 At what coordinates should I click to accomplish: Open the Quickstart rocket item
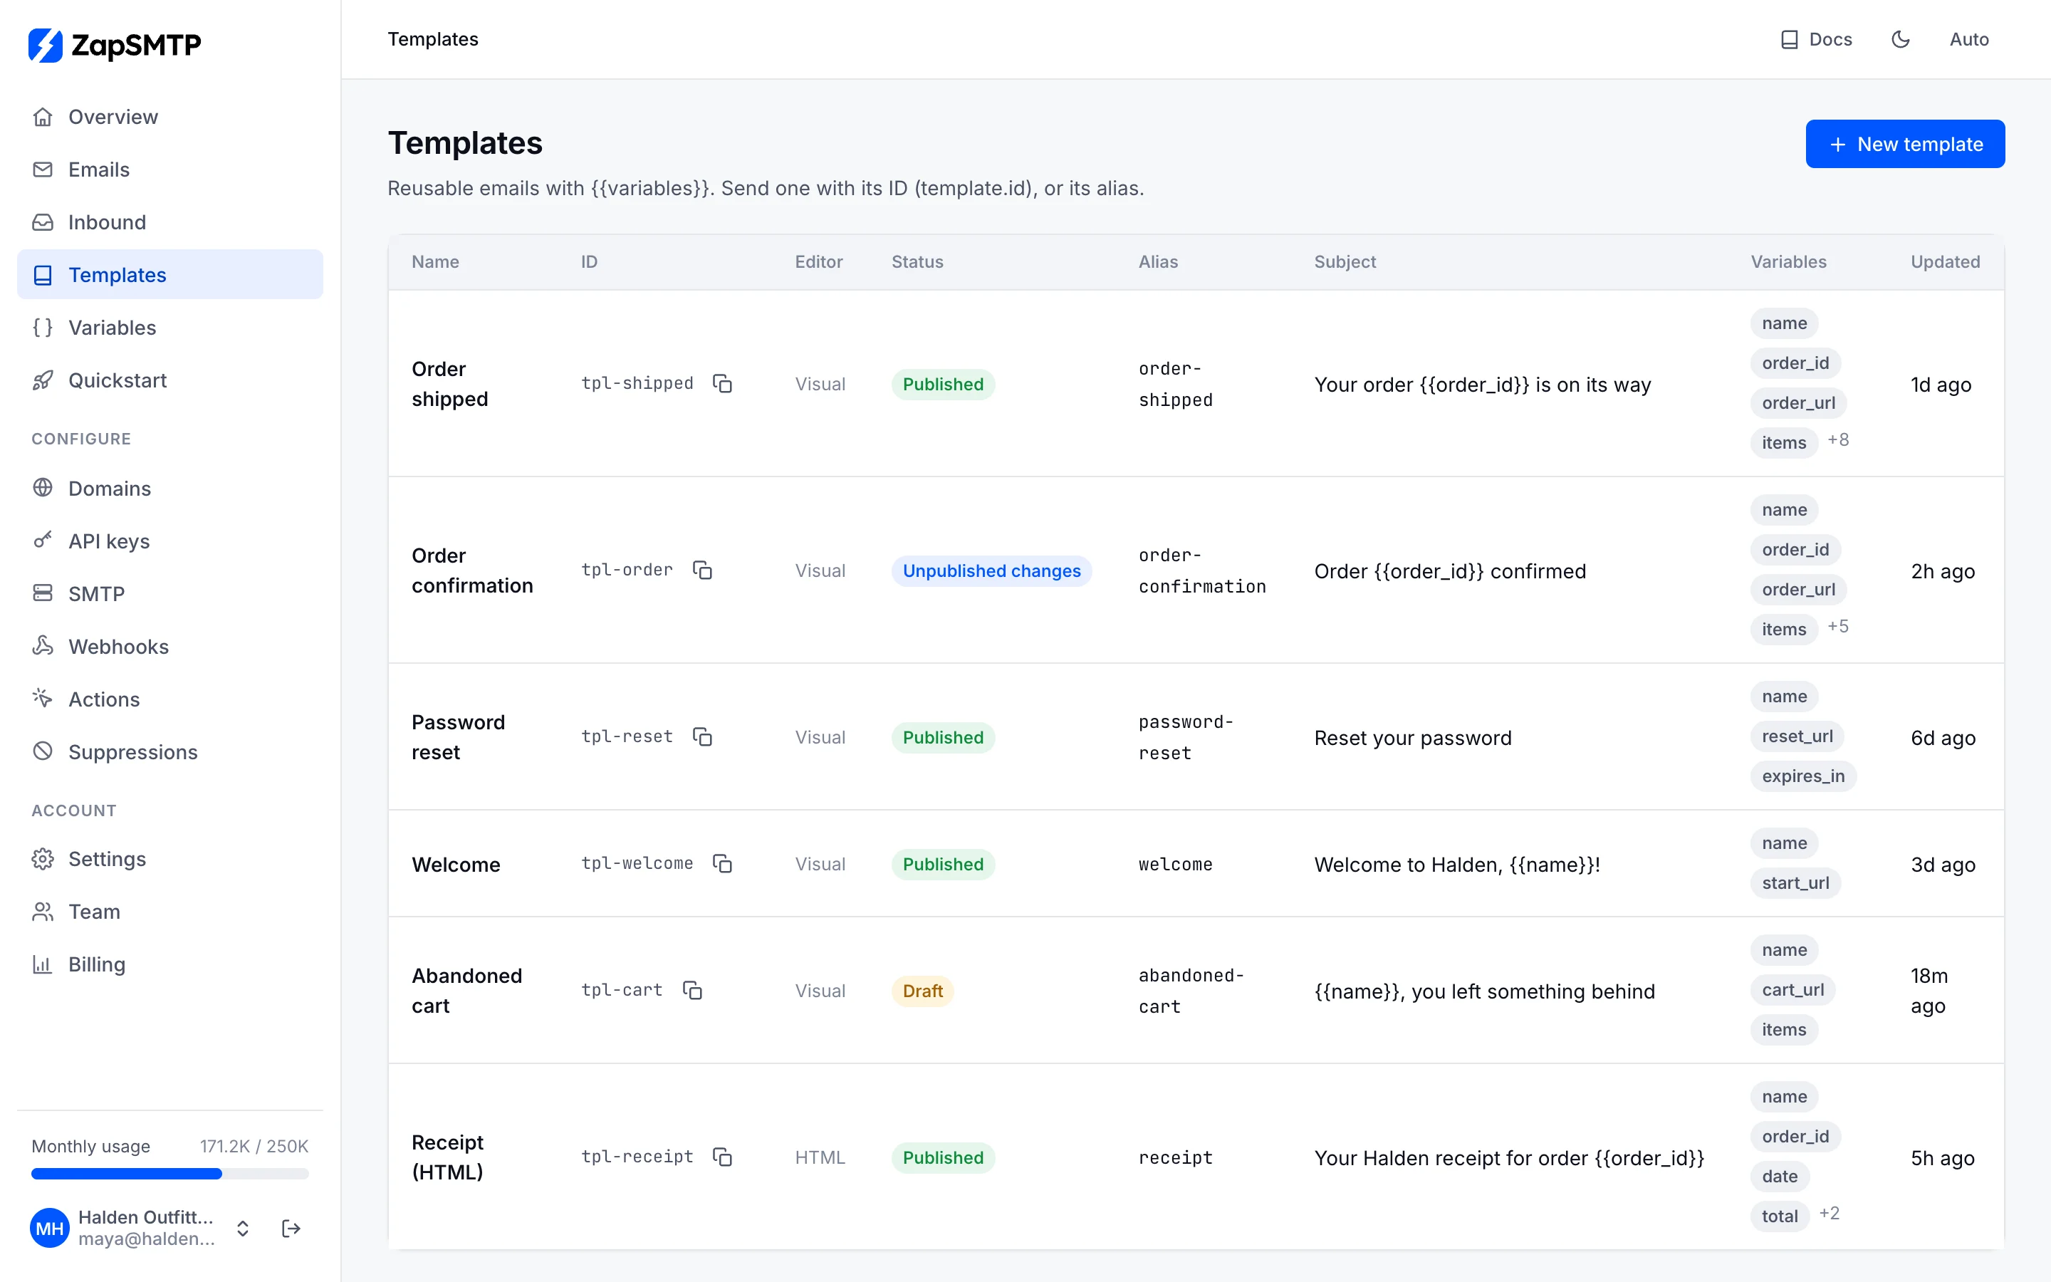click(169, 380)
